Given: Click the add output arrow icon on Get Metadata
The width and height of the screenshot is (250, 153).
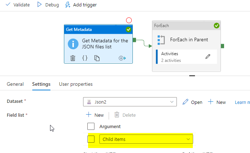Looking at the screenshot, I should pyautogui.click(x=122, y=58).
